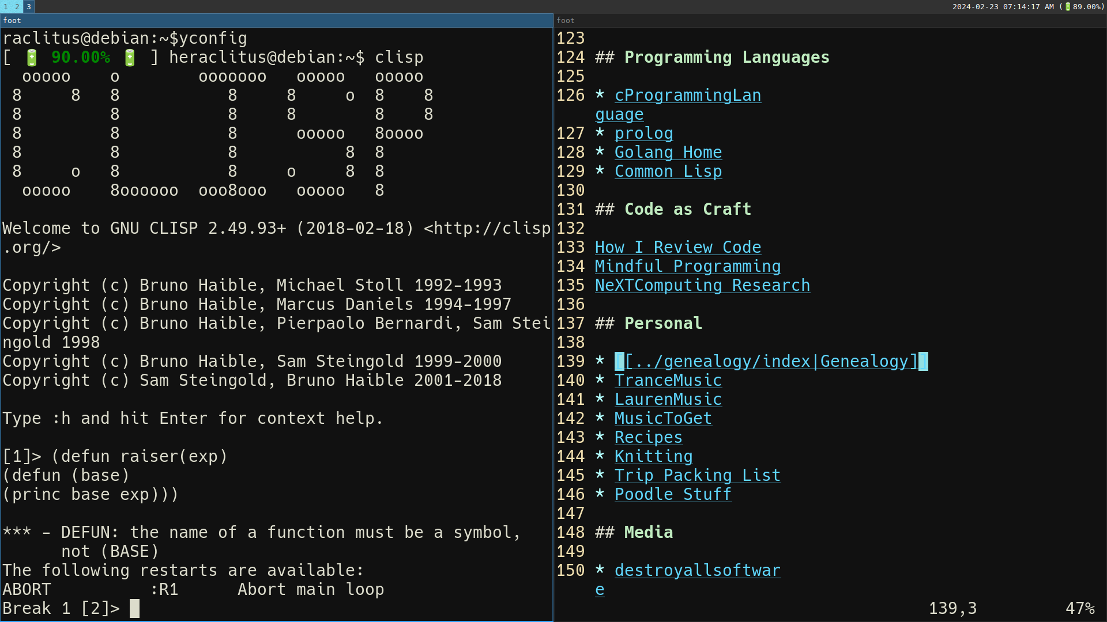
Task: Click the Programming Languages heading line
Action: (726, 58)
